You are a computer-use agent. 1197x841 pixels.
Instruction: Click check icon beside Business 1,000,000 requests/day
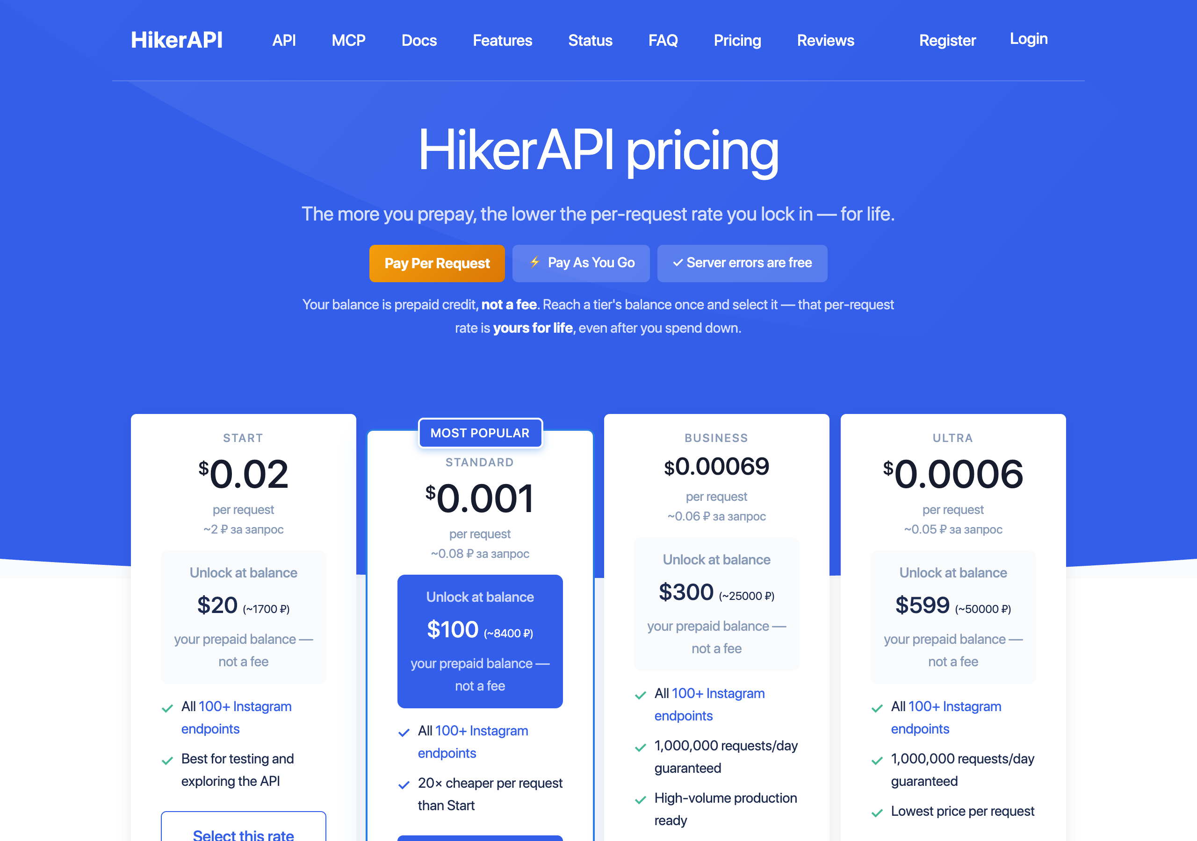(x=641, y=748)
